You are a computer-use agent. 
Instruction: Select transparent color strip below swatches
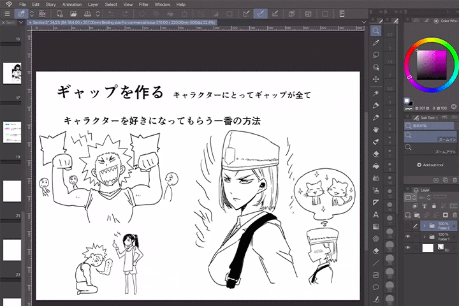point(408,108)
